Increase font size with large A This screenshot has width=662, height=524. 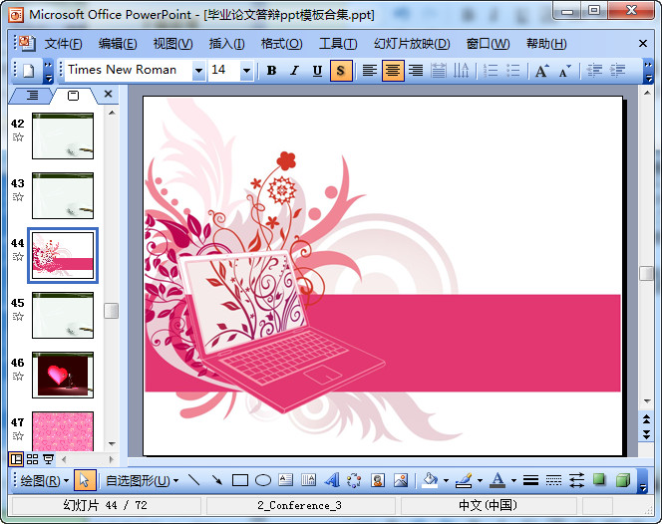pyautogui.click(x=541, y=71)
